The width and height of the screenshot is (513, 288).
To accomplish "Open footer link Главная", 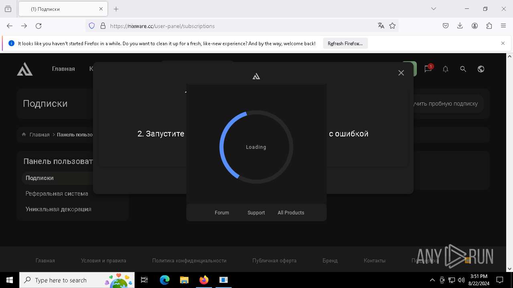I will click(45, 260).
